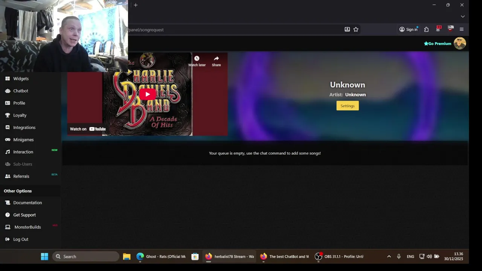Click the Minigames gamepad icon
Viewport: 482px width, 271px height.
8,140
